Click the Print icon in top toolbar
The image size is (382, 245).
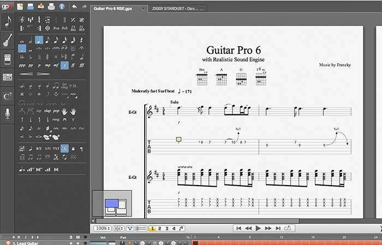click(51, 8)
